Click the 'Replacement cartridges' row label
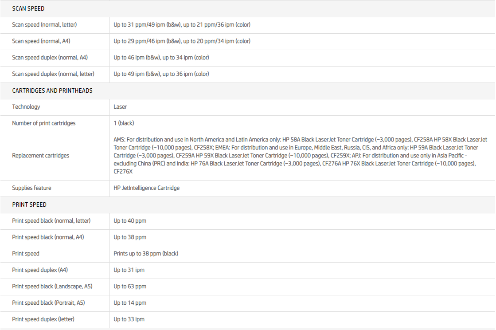496x330 pixels. tap(41, 156)
